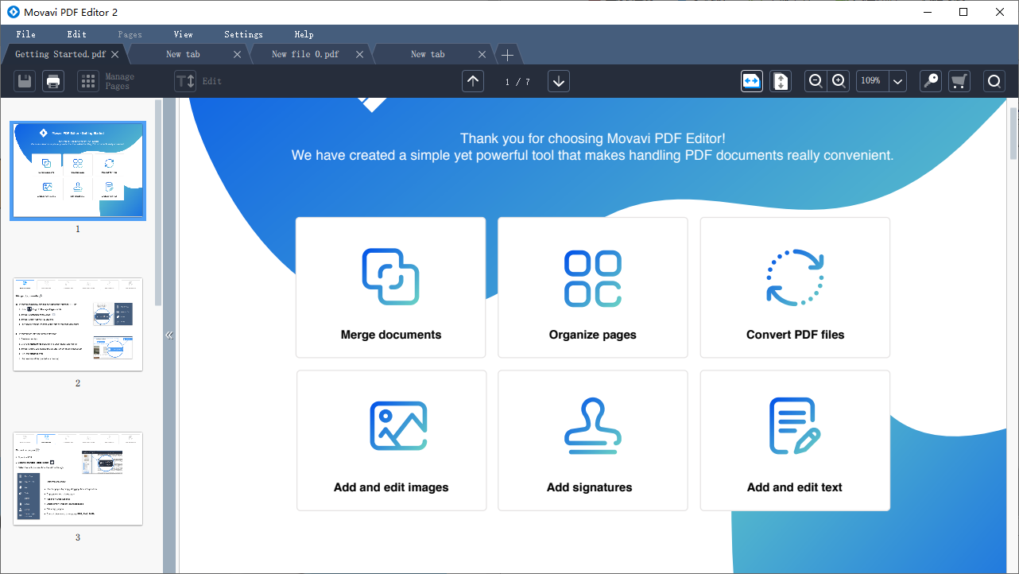Viewport: 1019px width, 574px height.
Task: Click the 'Add and edit images' label
Action: [x=391, y=487]
